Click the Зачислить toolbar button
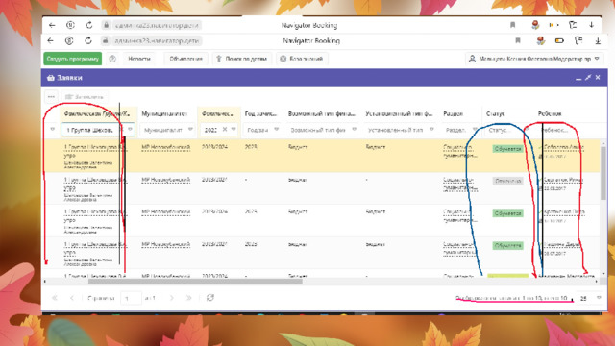The width and height of the screenshot is (615, 346). pos(85,96)
